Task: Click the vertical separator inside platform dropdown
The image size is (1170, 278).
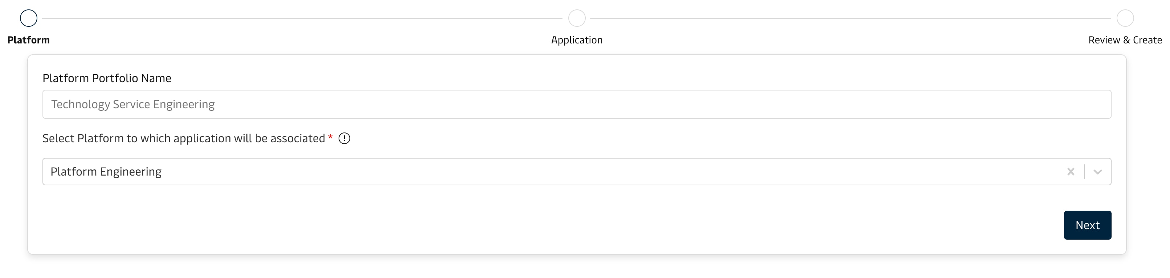Action: [1084, 172]
